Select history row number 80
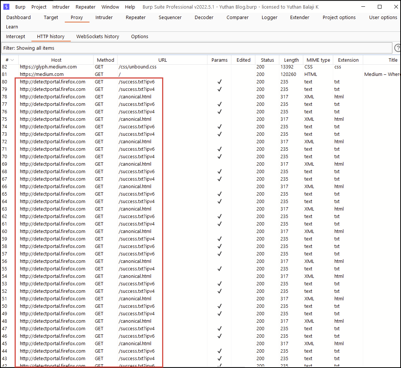401x368 pixels. (4, 82)
